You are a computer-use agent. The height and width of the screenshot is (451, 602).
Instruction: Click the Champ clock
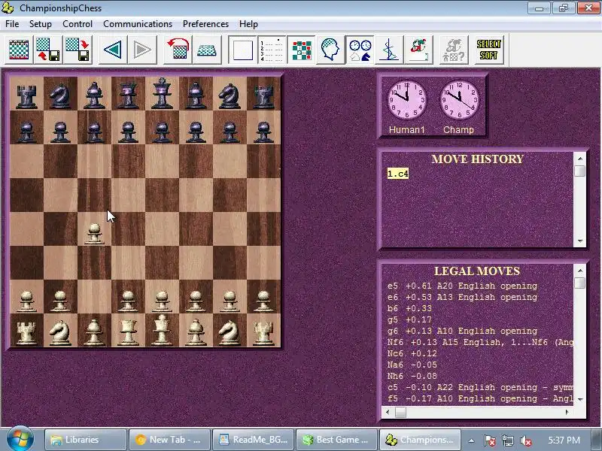(459, 100)
